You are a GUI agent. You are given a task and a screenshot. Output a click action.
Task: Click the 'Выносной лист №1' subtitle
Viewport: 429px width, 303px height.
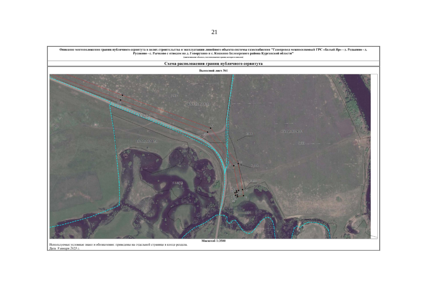[x=213, y=71]
